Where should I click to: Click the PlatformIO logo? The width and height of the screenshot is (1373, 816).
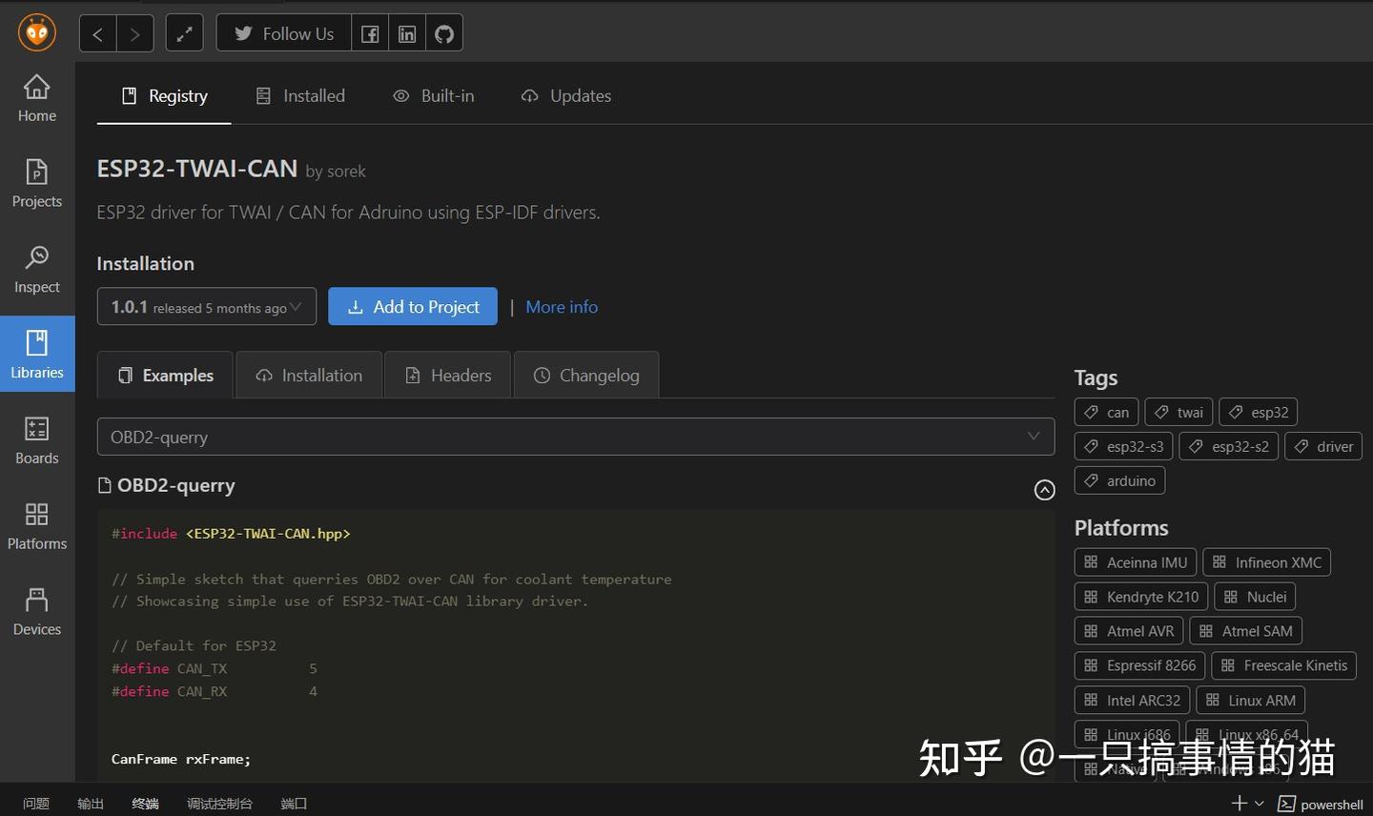[x=36, y=32]
